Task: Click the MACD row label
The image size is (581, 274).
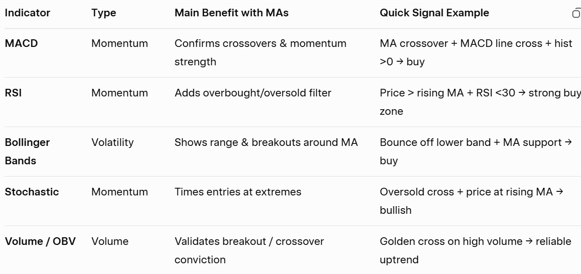Action: 21,43
